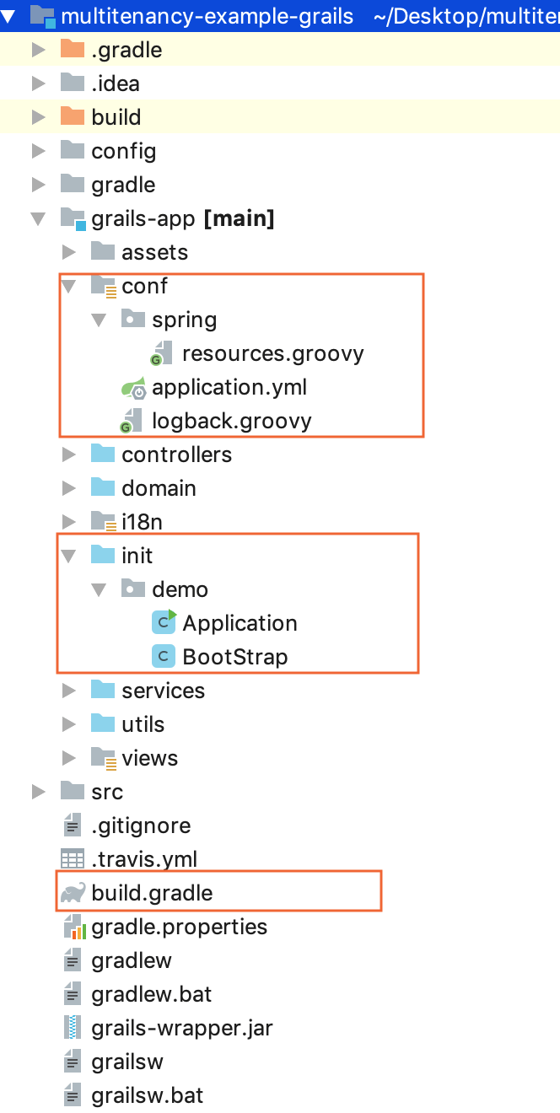The height and width of the screenshot is (1113, 560).
Task: Click the application.yml Spring leaf icon
Action: (134, 388)
